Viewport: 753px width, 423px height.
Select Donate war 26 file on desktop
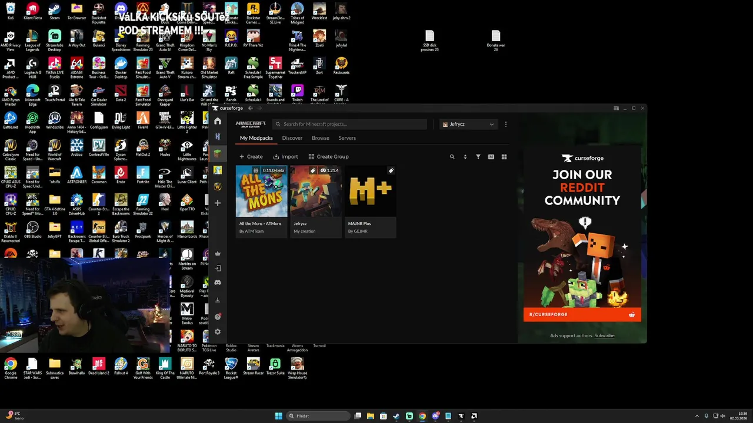pos(496,41)
